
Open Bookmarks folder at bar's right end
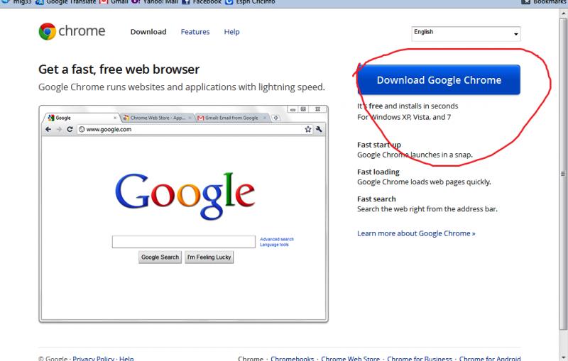point(544,2)
